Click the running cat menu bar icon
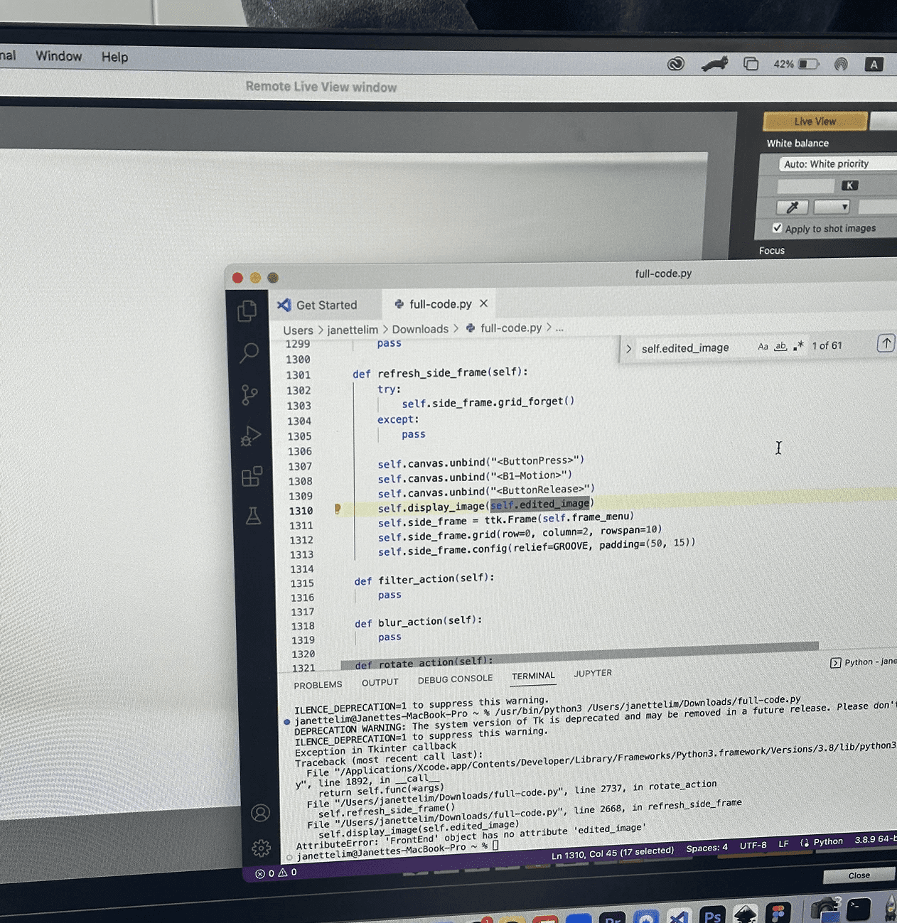 click(x=714, y=64)
